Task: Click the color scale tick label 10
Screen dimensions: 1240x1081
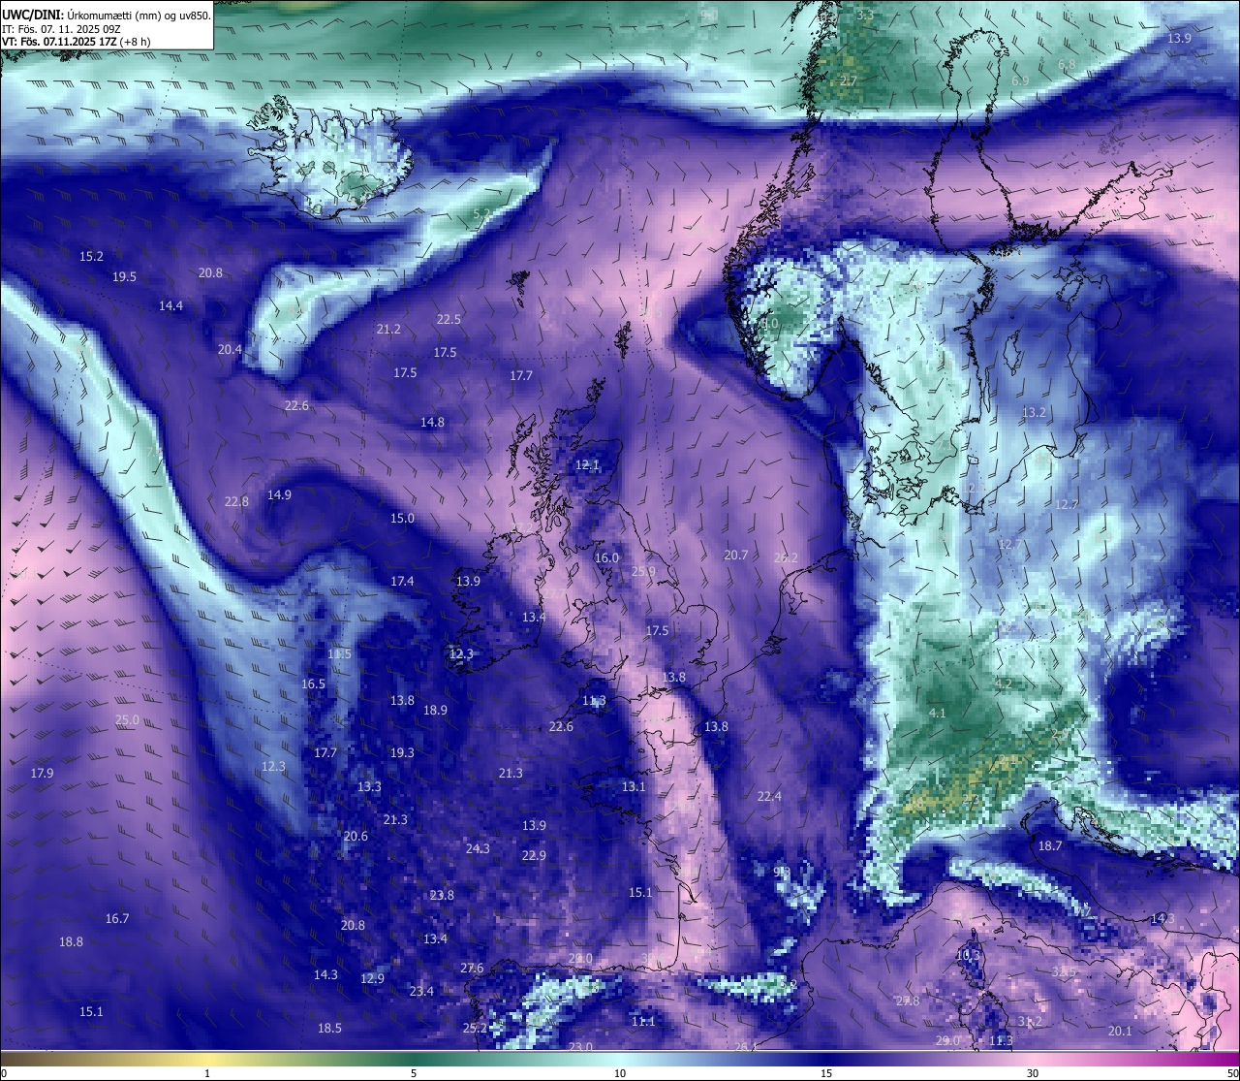Action: [620, 1074]
